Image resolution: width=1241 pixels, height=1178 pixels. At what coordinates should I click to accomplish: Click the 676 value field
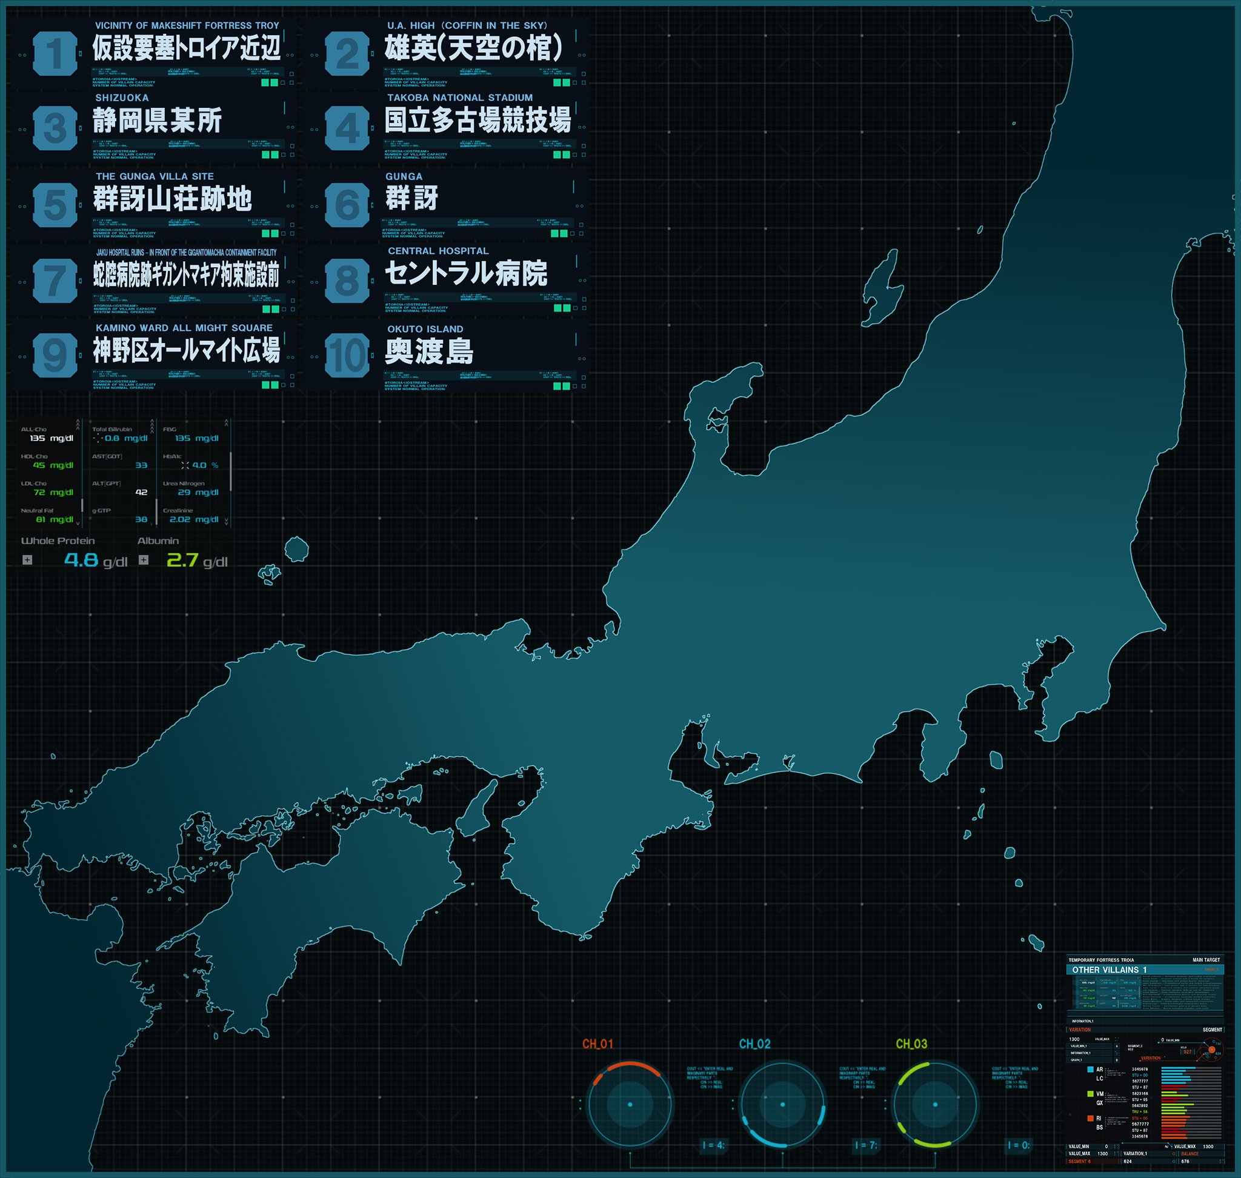(1202, 1162)
